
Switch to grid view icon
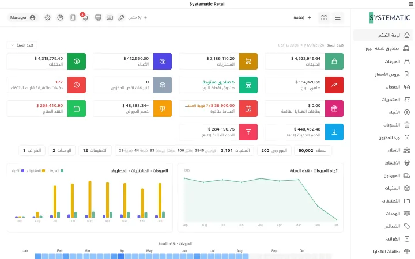tap(324, 17)
